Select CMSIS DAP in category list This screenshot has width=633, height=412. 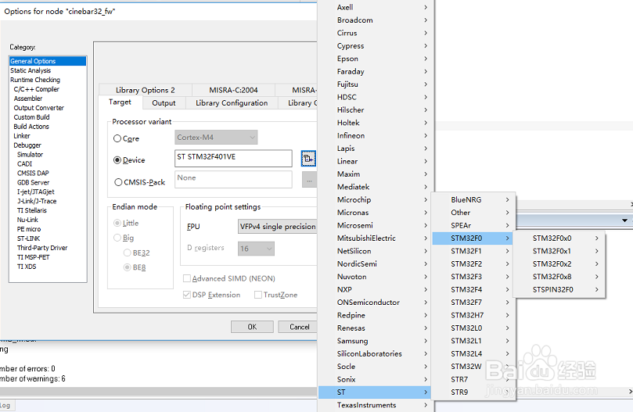click(x=48, y=173)
